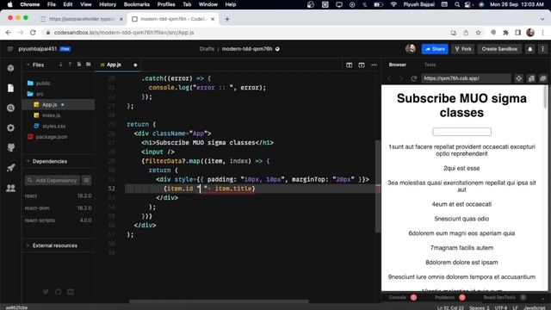Screen dimensions: 551x310
Task: Click the new folder icon in Files header
Action: tap(88, 65)
